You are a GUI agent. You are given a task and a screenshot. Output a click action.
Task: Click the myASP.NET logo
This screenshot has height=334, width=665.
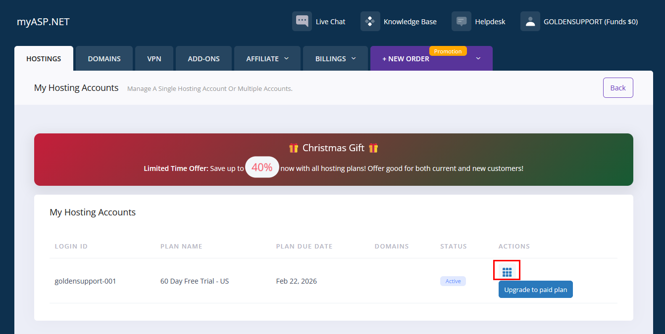[43, 22]
